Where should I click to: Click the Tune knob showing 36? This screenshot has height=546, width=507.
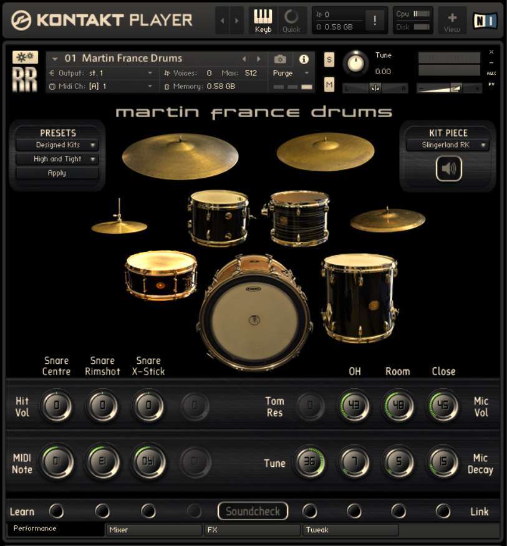(310, 462)
